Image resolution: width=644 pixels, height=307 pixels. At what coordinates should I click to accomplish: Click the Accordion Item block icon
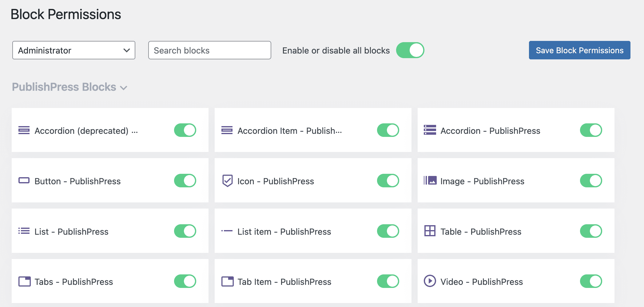coord(227,130)
